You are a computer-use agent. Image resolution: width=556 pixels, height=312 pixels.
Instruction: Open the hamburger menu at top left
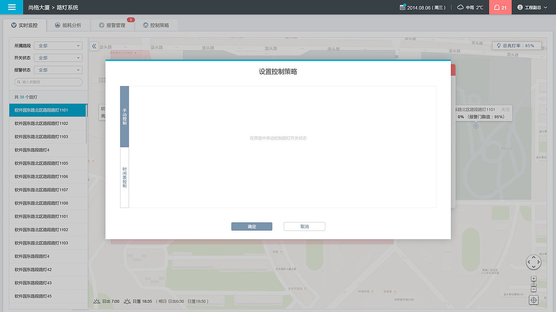11,7
